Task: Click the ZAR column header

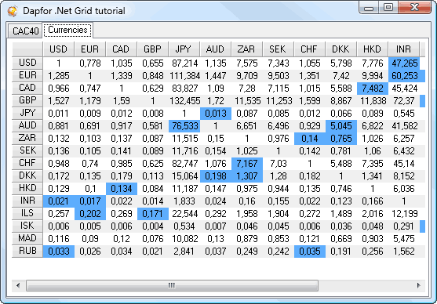Action: point(246,49)
